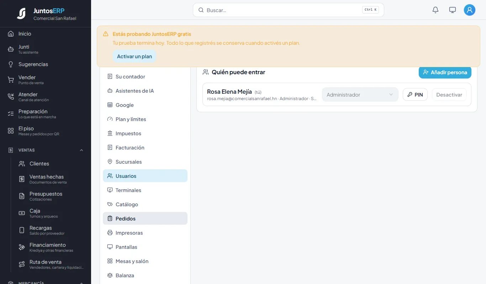Click the Recargas phone icon

(22, 230)
